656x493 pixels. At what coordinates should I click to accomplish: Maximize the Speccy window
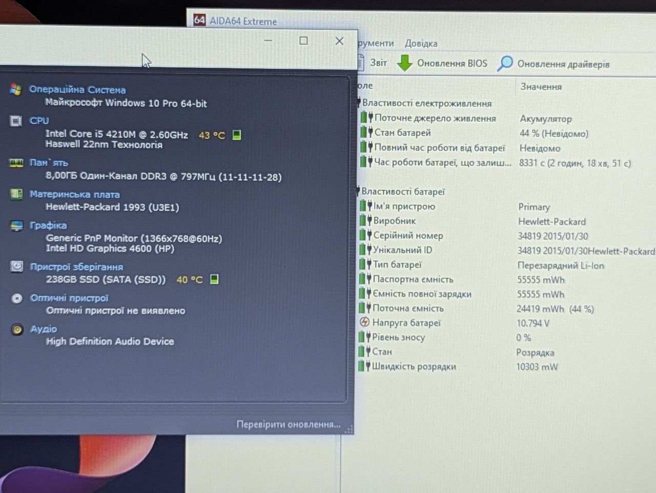point(303,41)
